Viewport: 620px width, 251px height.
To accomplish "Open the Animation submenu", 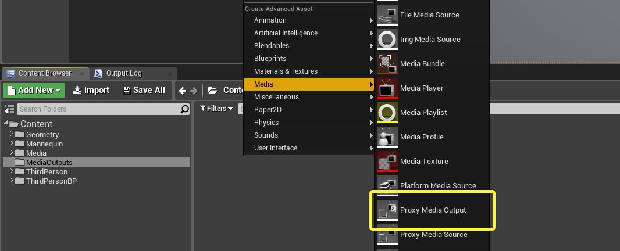I will pos(309,20).
